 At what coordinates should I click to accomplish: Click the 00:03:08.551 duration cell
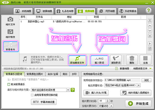[95, 21]
